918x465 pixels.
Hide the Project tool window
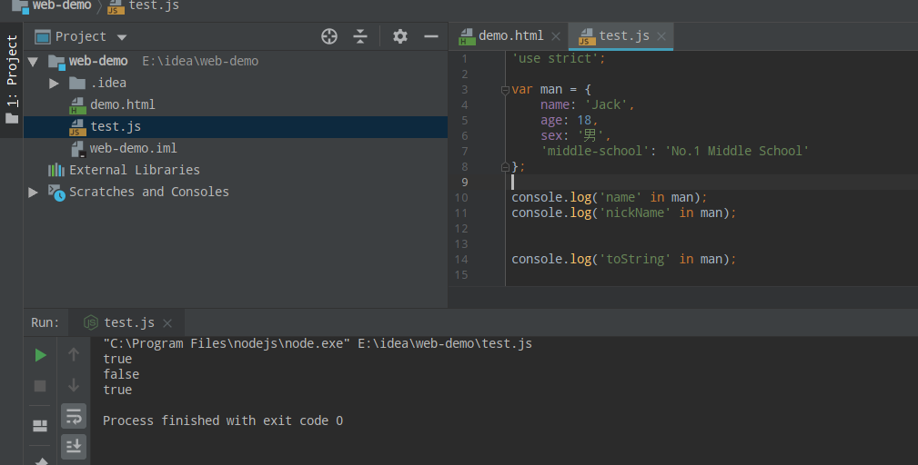pyautogui.click(x=431, y=36)
